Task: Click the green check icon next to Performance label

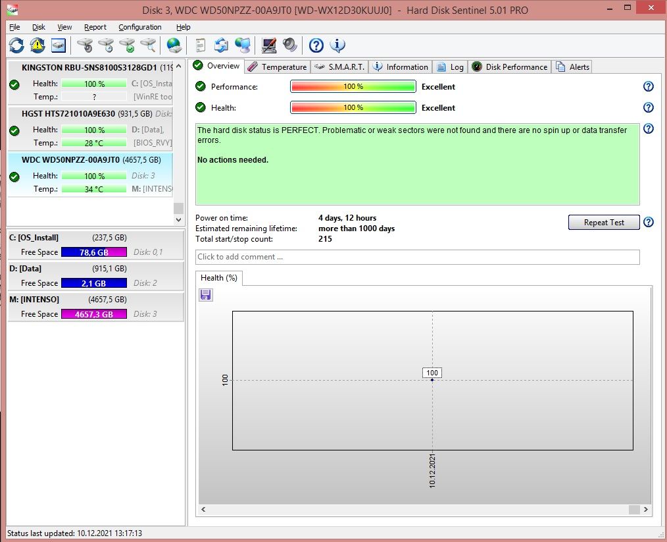Action: tap(201, 86)
